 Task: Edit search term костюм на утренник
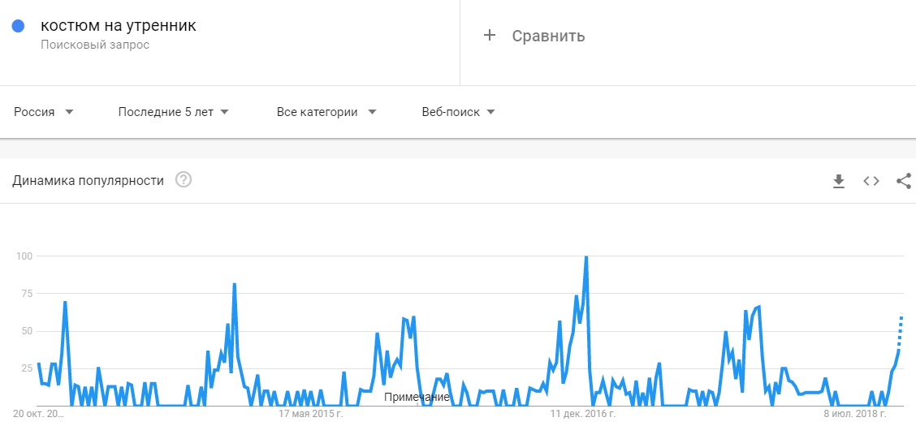coord(119,26)
